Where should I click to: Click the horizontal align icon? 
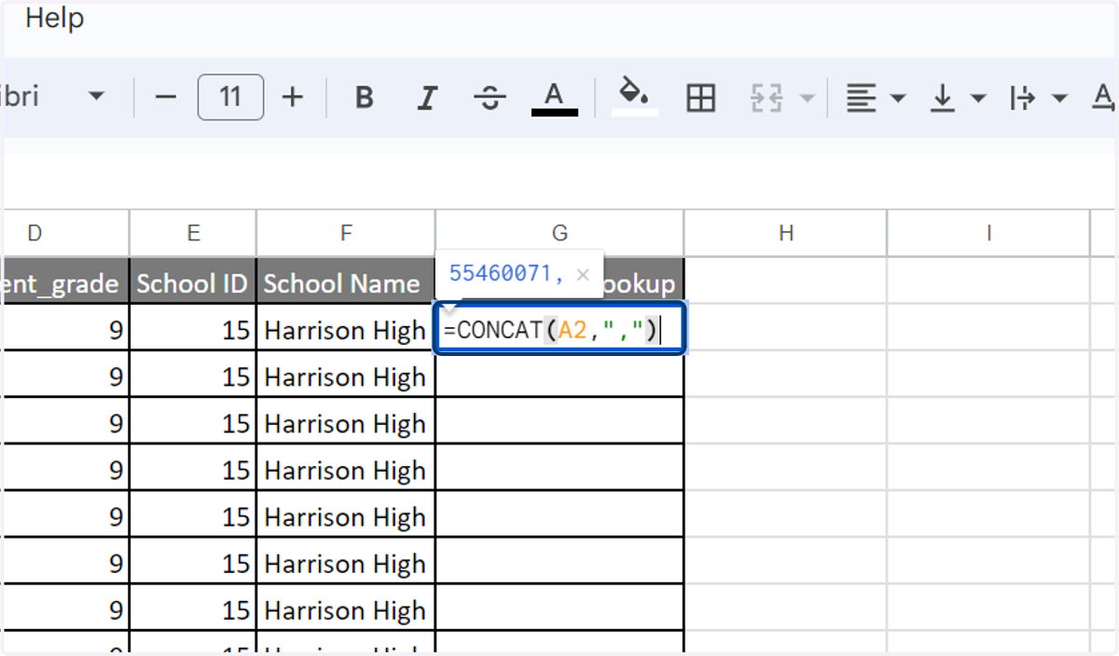coord(861,97)
